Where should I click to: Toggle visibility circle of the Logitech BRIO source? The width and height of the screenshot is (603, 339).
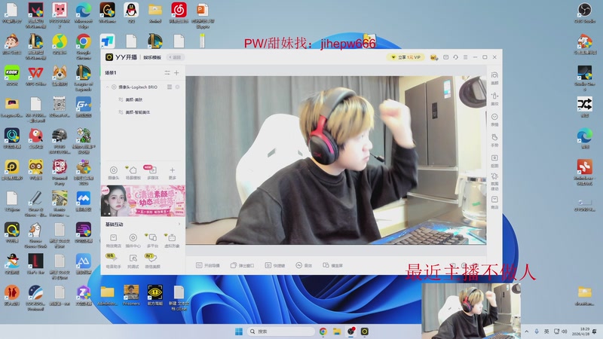click(114, 87)
